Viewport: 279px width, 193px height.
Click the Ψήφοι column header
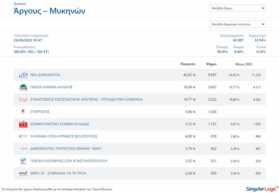[x=211, y=64]
